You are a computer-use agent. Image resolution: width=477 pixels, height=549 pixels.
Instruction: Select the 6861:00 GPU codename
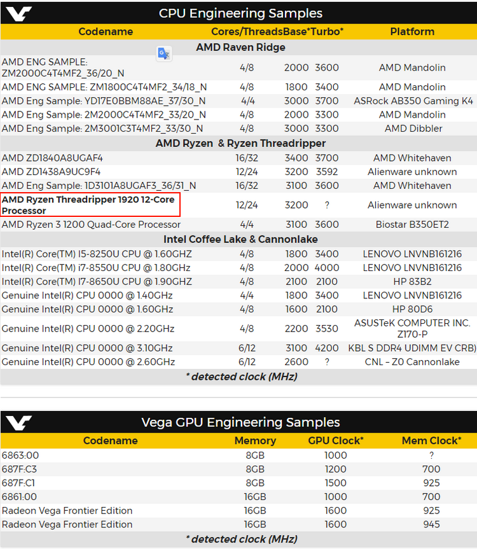19,497
